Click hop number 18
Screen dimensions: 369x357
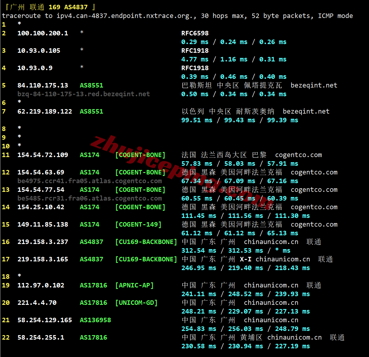pyautogui.click(x=6, y=277)
